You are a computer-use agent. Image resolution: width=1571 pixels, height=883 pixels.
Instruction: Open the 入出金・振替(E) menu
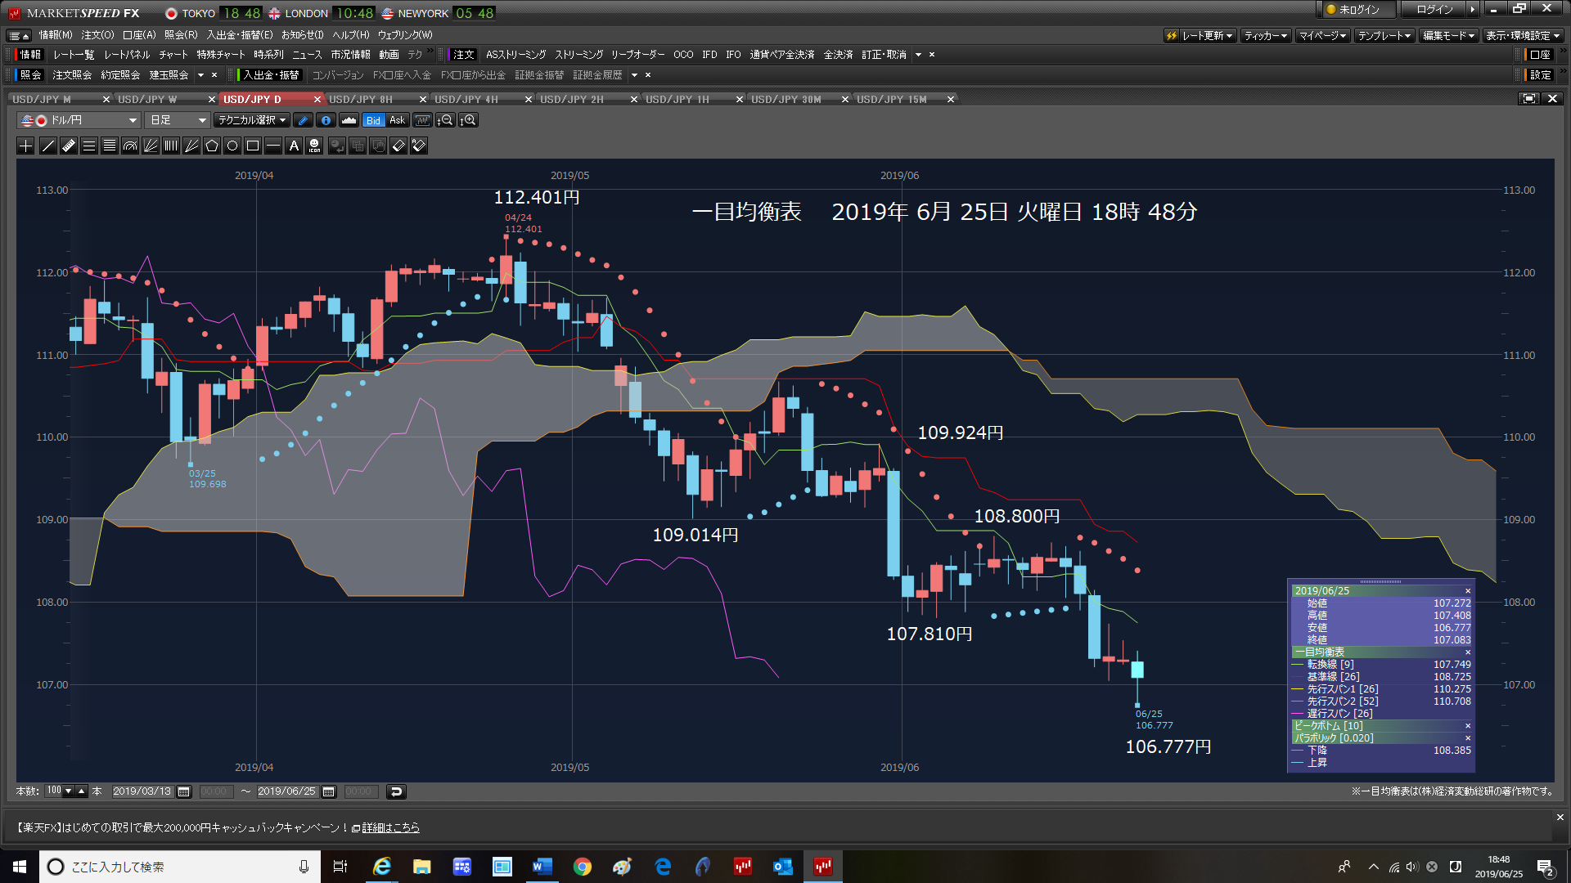point(239,35)
